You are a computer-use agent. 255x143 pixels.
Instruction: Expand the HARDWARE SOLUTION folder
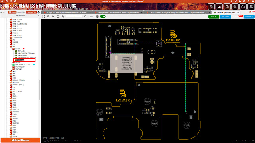click(23, 64)
